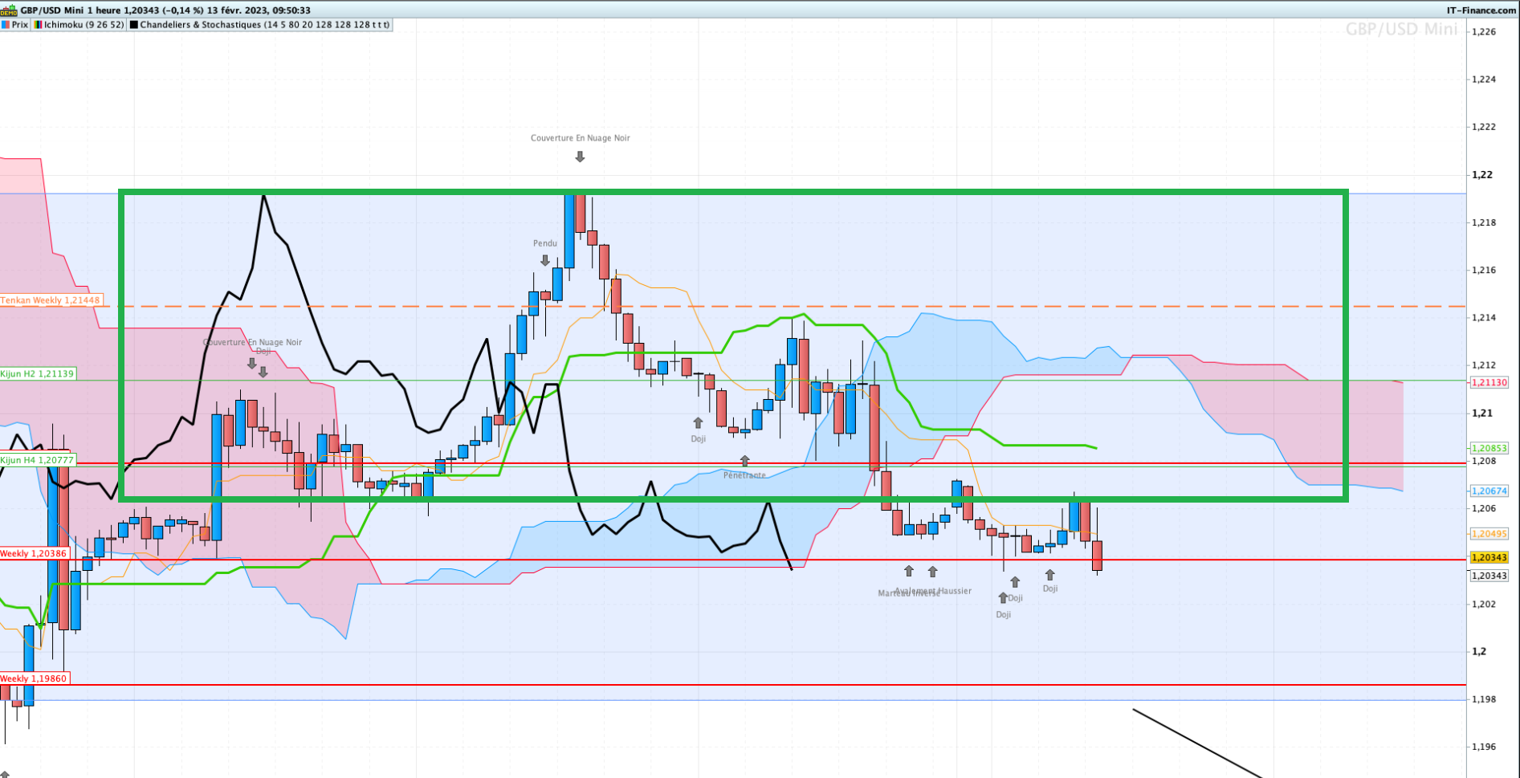Select the Kijun H4 1,20777 level label

click(x=38, y=460)
